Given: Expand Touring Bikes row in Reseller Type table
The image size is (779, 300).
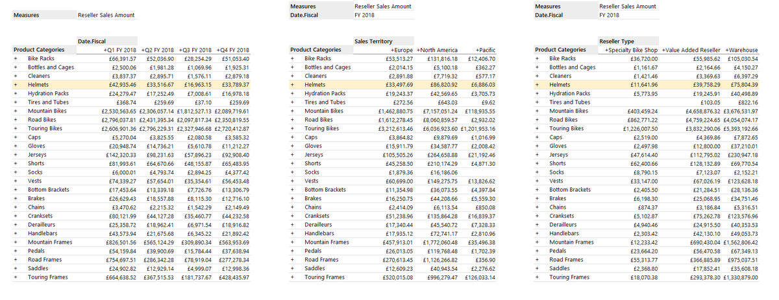Looking at the screenshot, I should [537, 128].
